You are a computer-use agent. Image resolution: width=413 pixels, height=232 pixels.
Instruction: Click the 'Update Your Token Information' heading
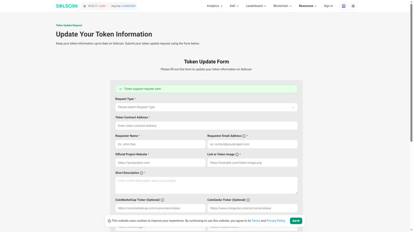[x=104, y=34]
